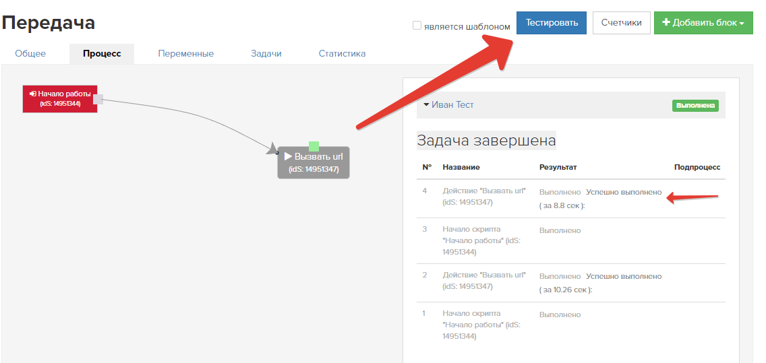This screenshot has height=363, width=766.
Task: Click Выполнено result in row 1
Action: 560,315
